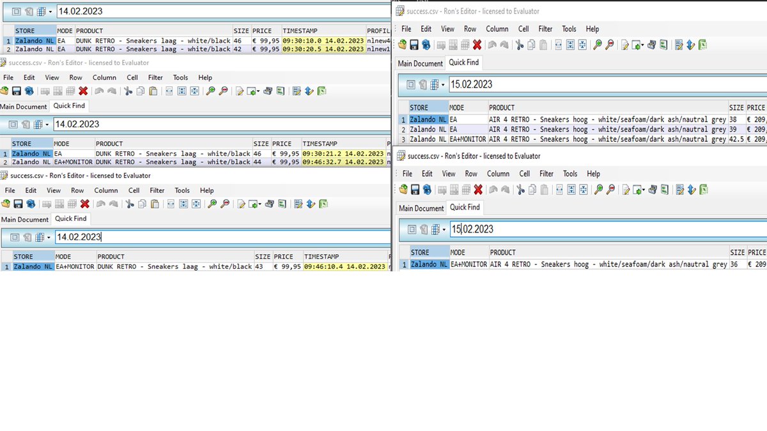The image size is (767, 431).
Task: Select timestamp cell 09:30:21.2 14.02.2023
Action: [343, 153]
